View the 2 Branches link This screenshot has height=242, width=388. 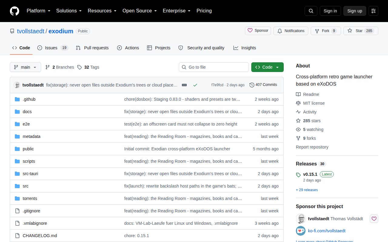(x=60, y=67)
